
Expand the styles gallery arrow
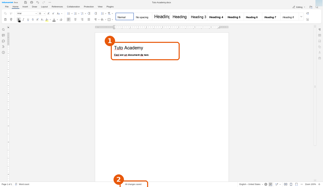click(301, 17)
